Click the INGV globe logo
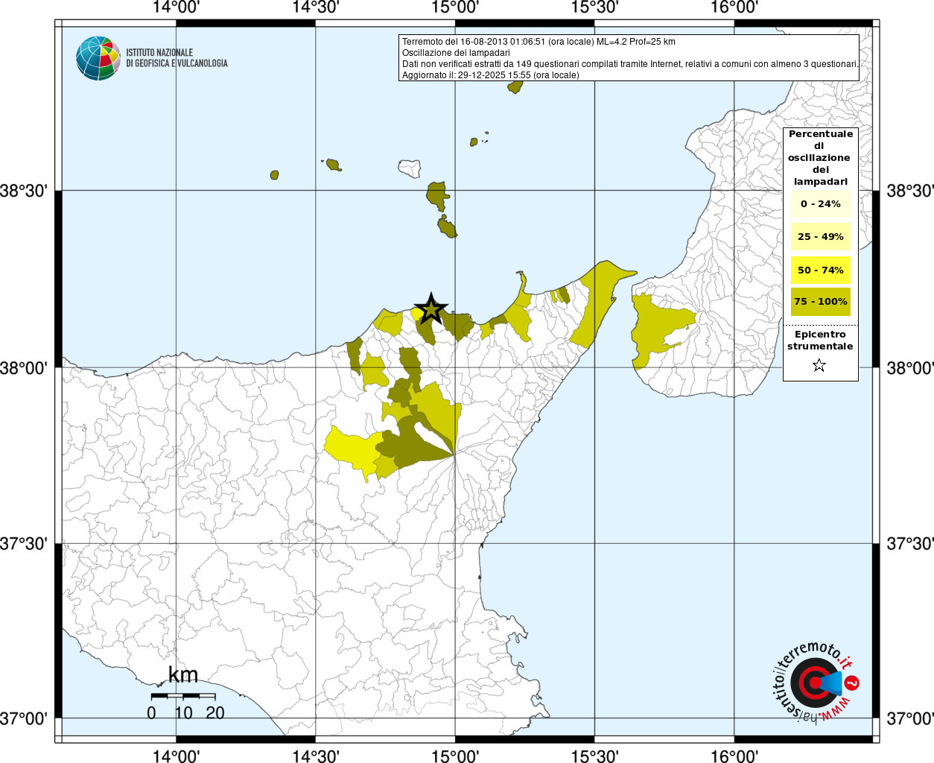This screenshot has width=934, height=763. [x=98, y=58]
